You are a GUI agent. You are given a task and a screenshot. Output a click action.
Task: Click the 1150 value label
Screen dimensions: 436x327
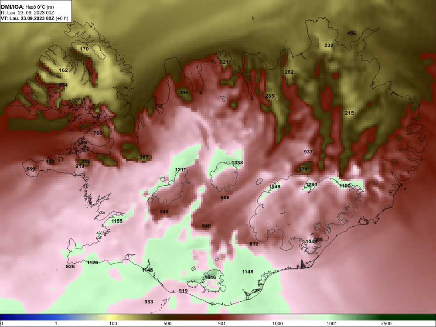click(x=345, y=186)
